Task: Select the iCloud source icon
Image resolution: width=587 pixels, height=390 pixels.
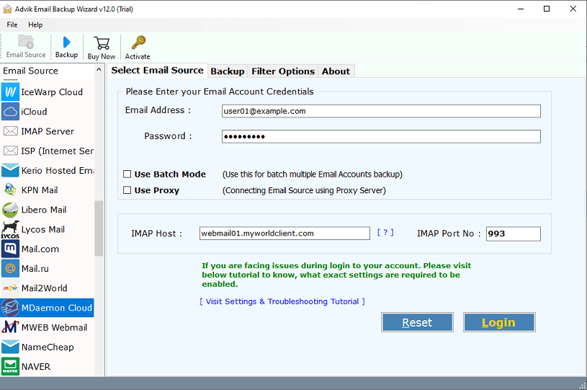Action: point(10,112)
